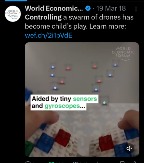
Task: Reply using the speech bubble icon
Action: click(x=28, y=162)
